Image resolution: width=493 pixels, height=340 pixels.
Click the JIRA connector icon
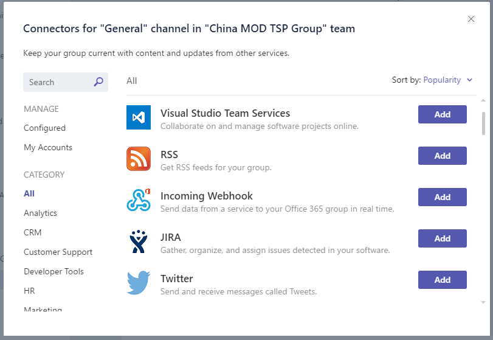(x=139, y=241)
